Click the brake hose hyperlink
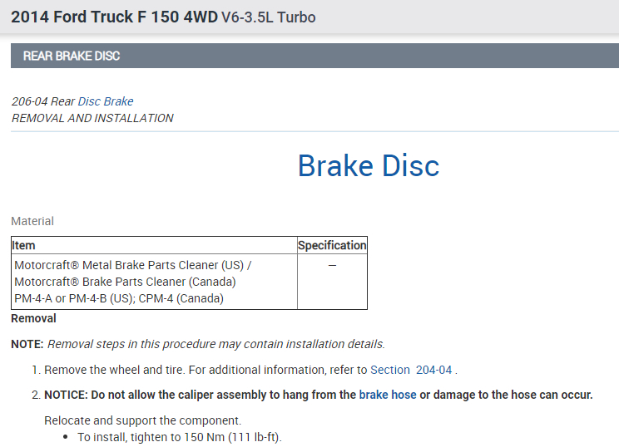This screenshot has height=447, width=619. tap(387, 395)
